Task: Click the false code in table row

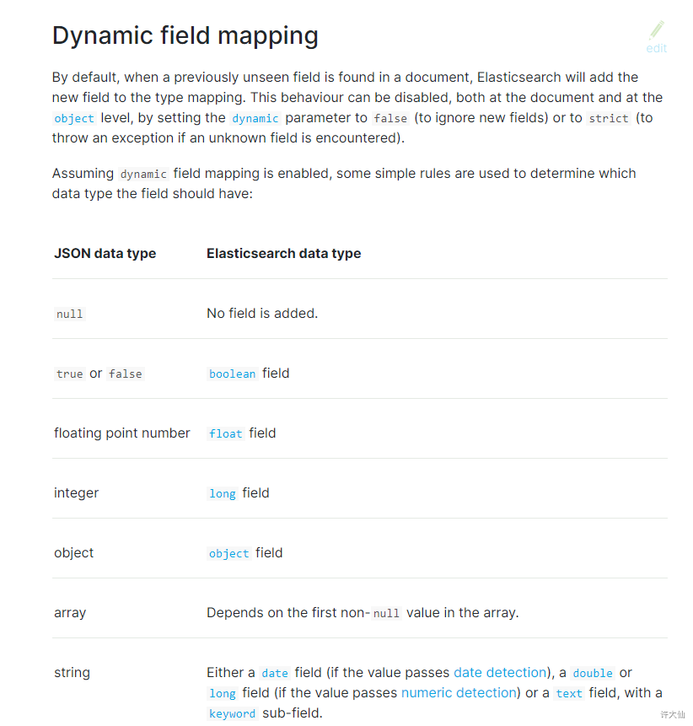Action: tap(126, 374)
